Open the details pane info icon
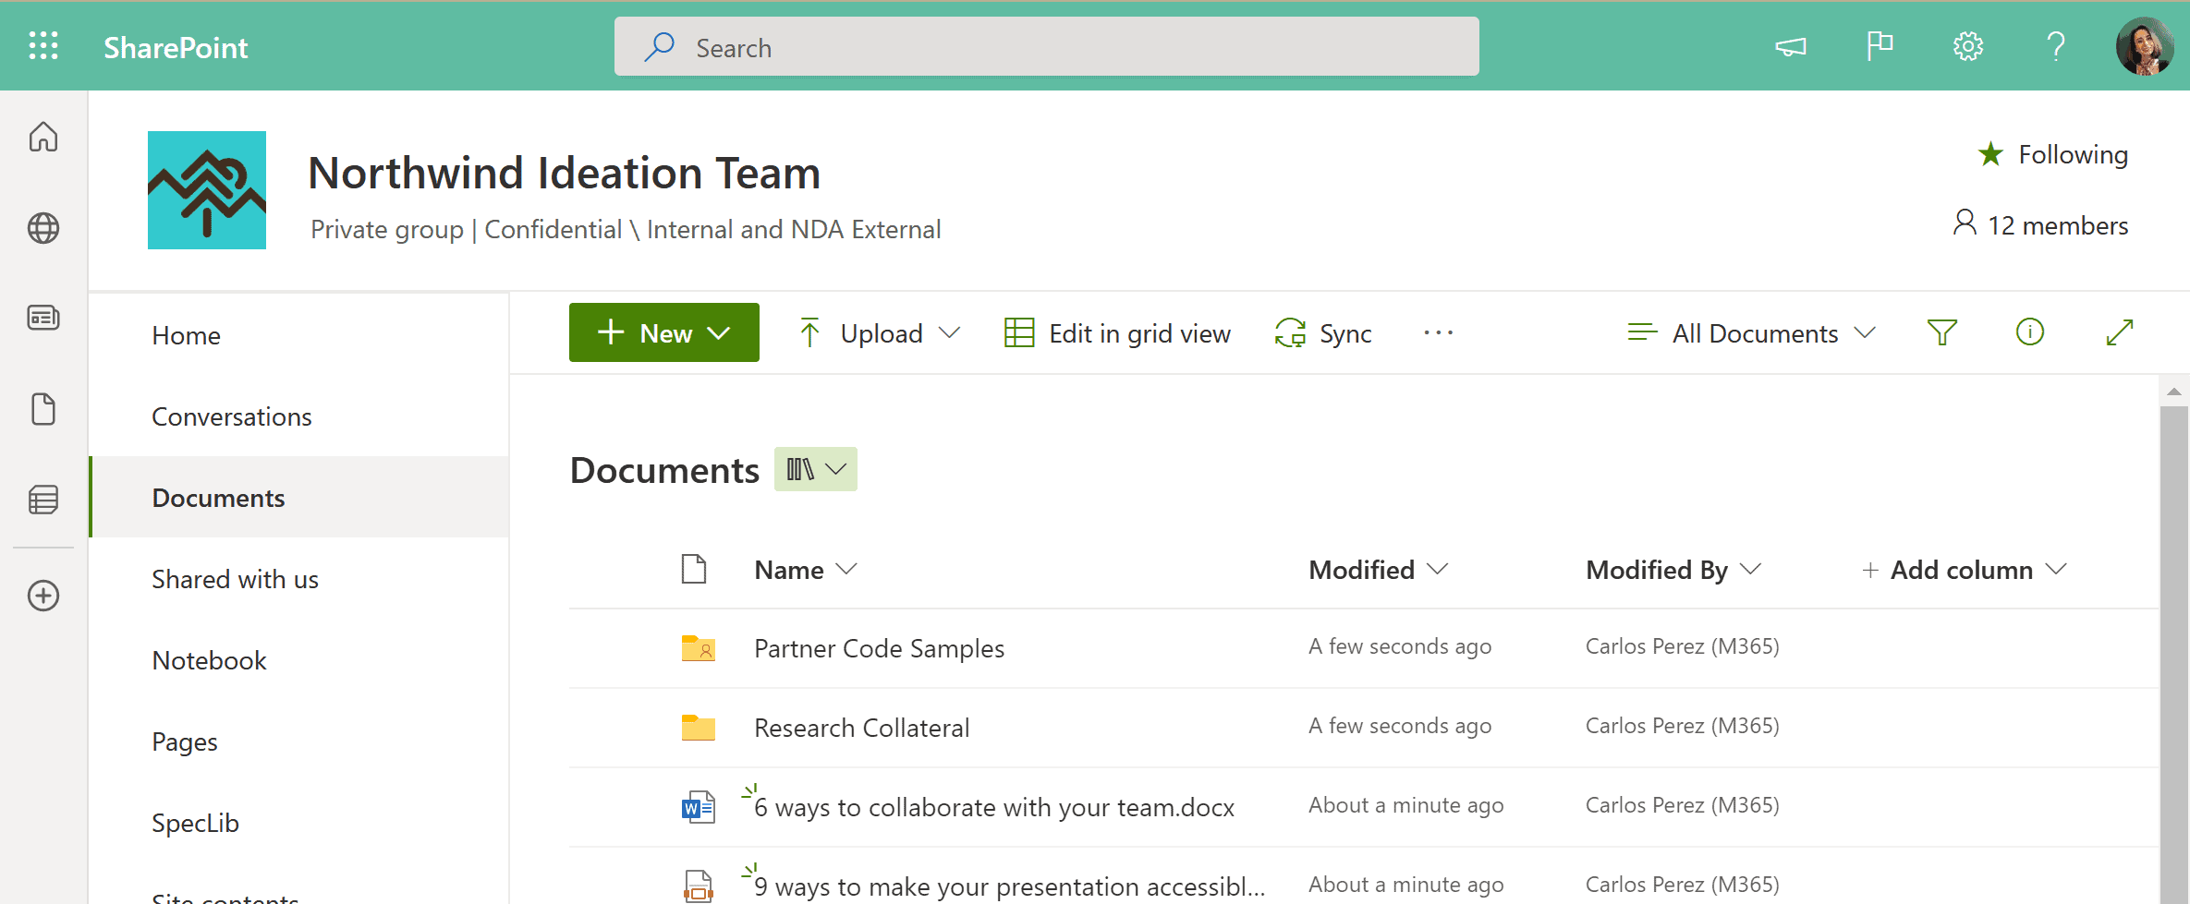 [x=2029, y=332]
